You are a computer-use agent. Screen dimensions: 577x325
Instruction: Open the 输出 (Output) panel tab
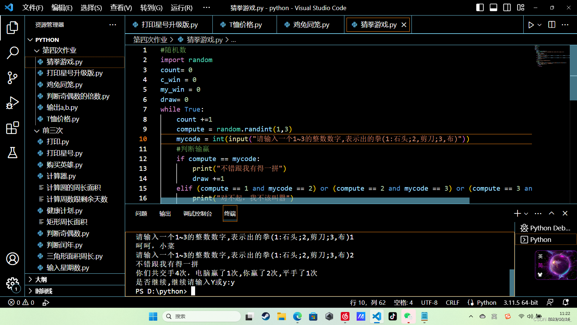[x=165, y=213]
